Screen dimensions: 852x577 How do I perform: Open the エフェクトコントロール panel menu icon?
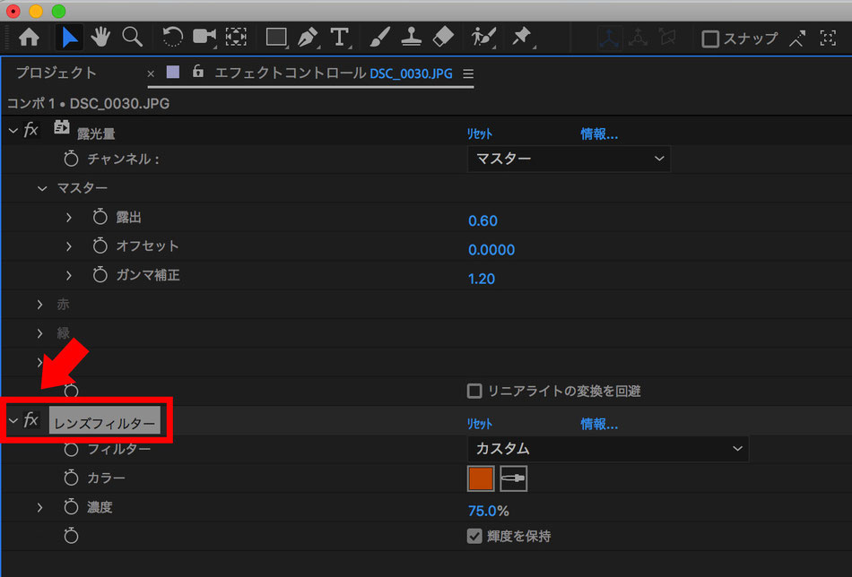(468, 73)
